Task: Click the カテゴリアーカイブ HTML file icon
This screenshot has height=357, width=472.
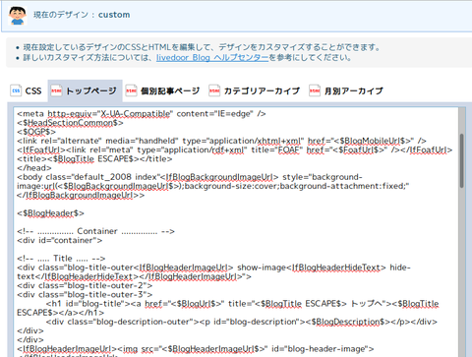Action: point(214,90)
